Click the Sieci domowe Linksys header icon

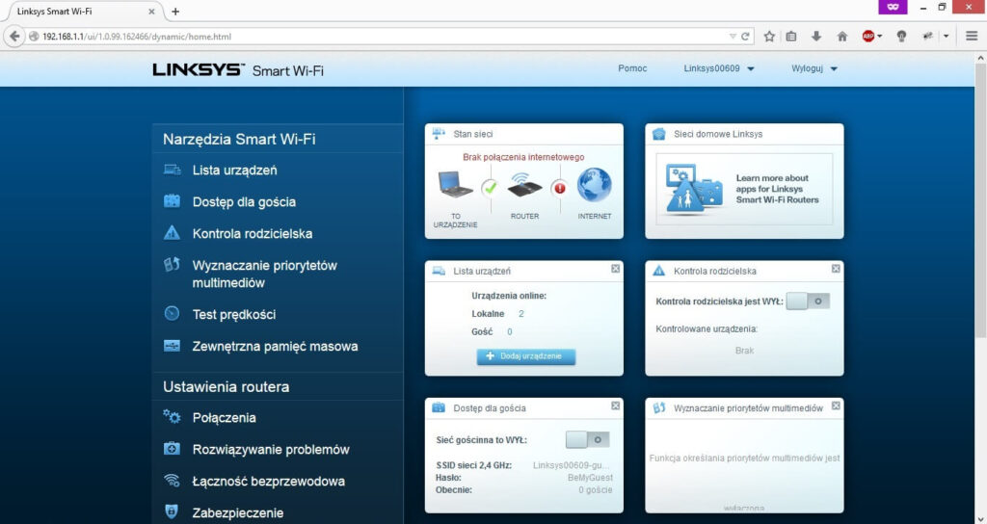(659, 133)
